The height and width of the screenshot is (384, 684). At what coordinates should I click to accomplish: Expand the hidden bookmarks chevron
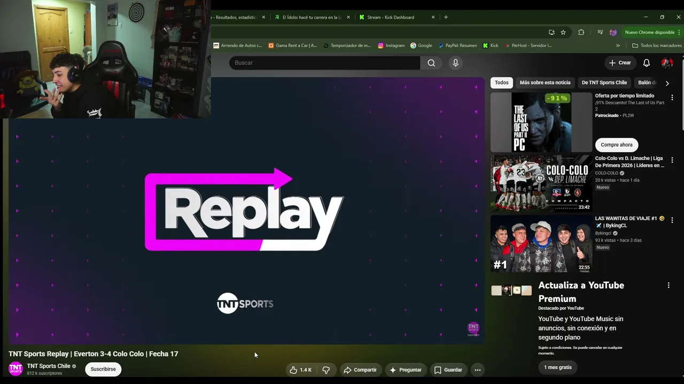[618, 45]
